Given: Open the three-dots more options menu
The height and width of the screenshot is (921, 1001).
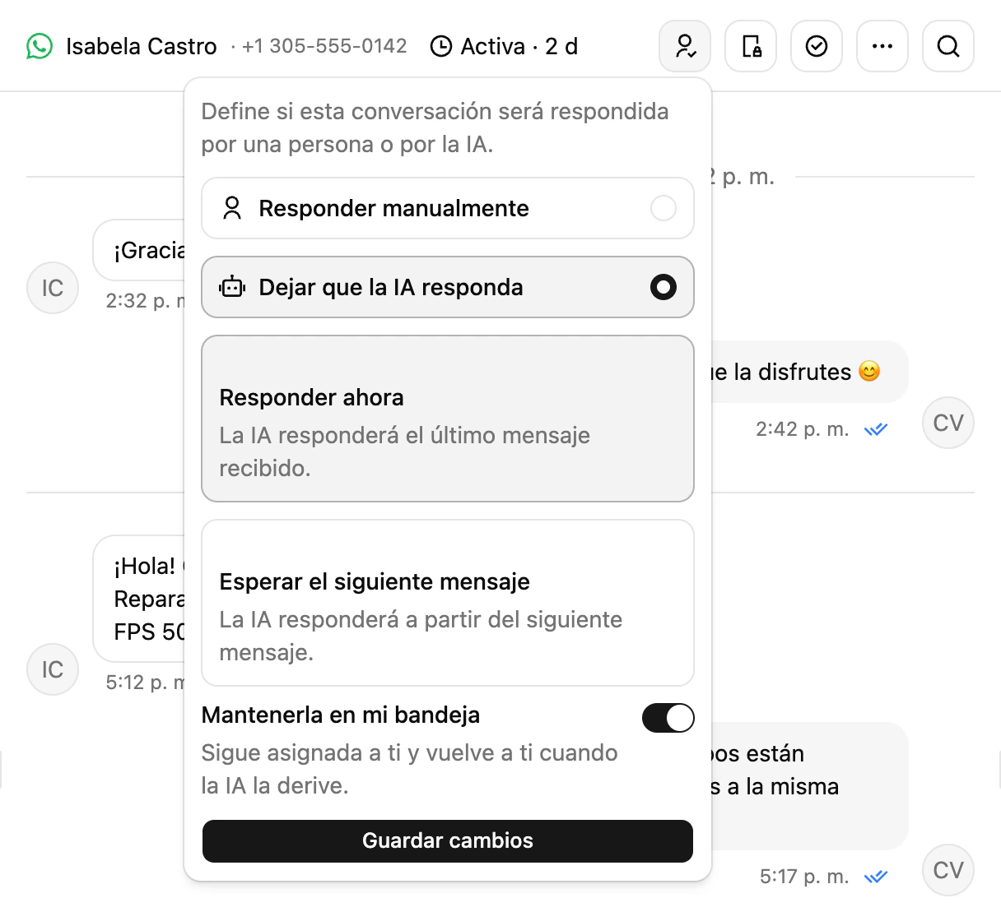Looking at the screenshot, I should [882, 46].
